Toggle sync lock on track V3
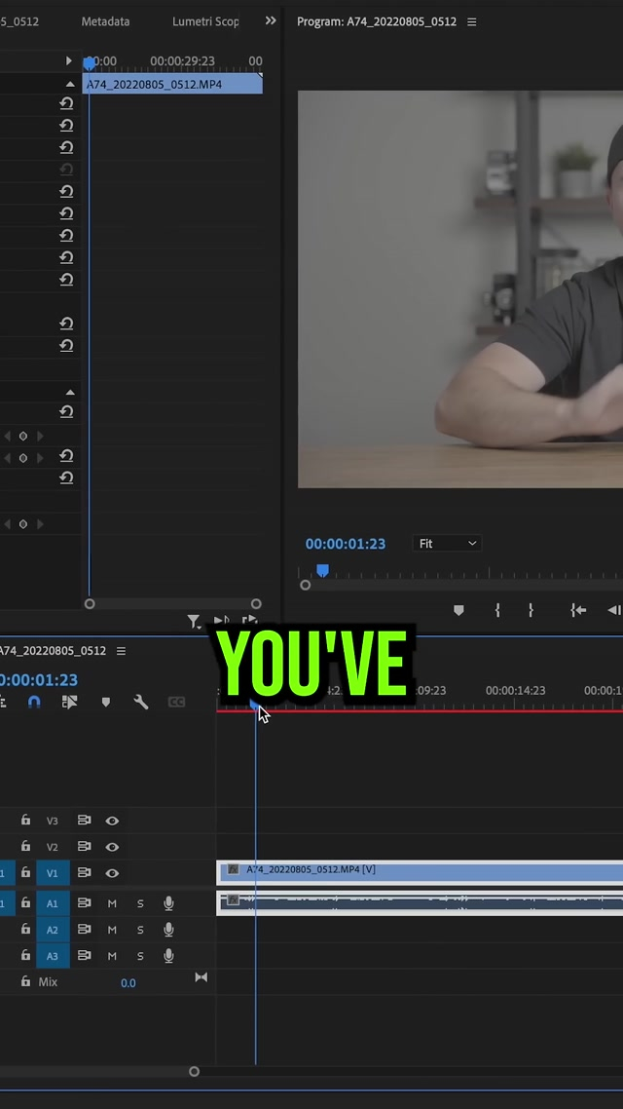 [84, 821]
